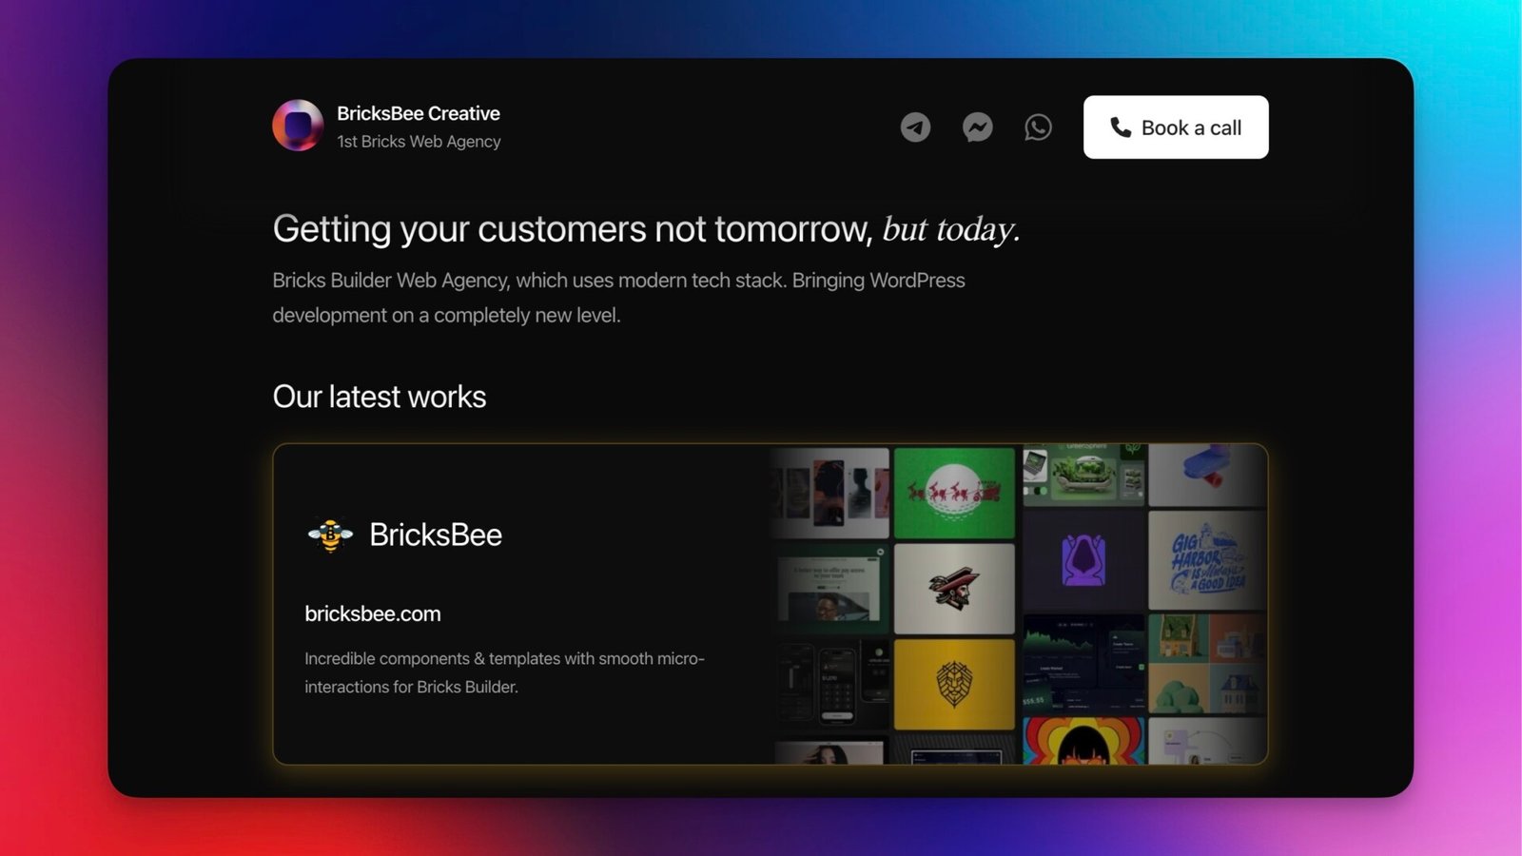Select the "1st Bricks Web Agency" tagline

point(419,142)
